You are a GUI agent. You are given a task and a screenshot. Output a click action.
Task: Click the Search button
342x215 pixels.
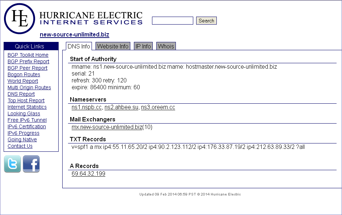click(206, 21)
